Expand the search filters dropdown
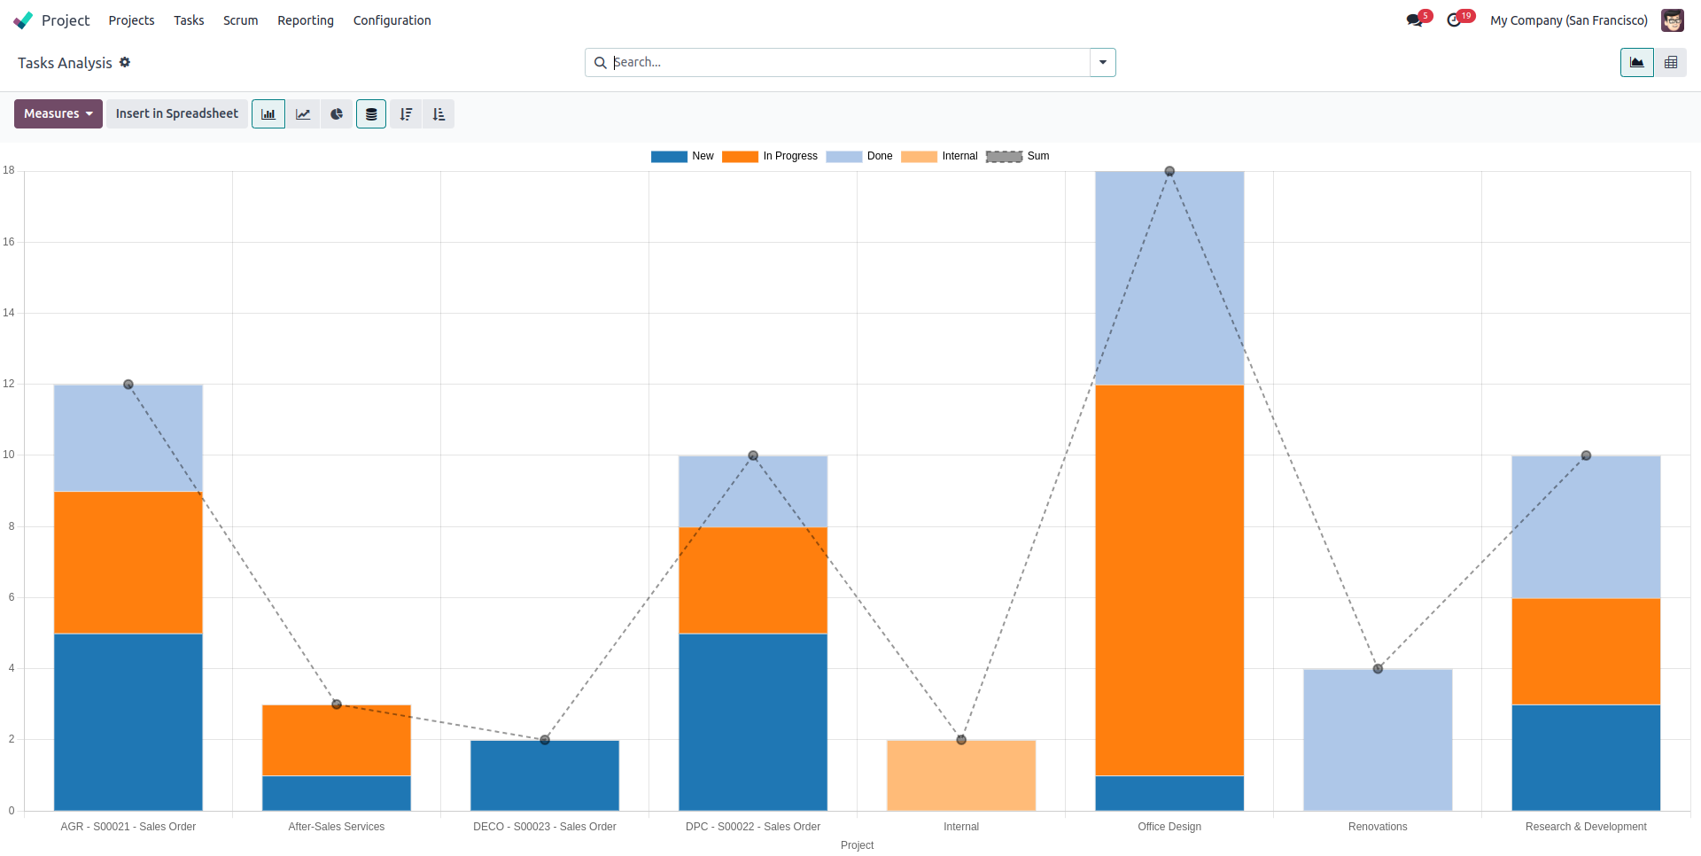Image resolution: width=1701 pixels, height=856 pixels. point(1102,62)
